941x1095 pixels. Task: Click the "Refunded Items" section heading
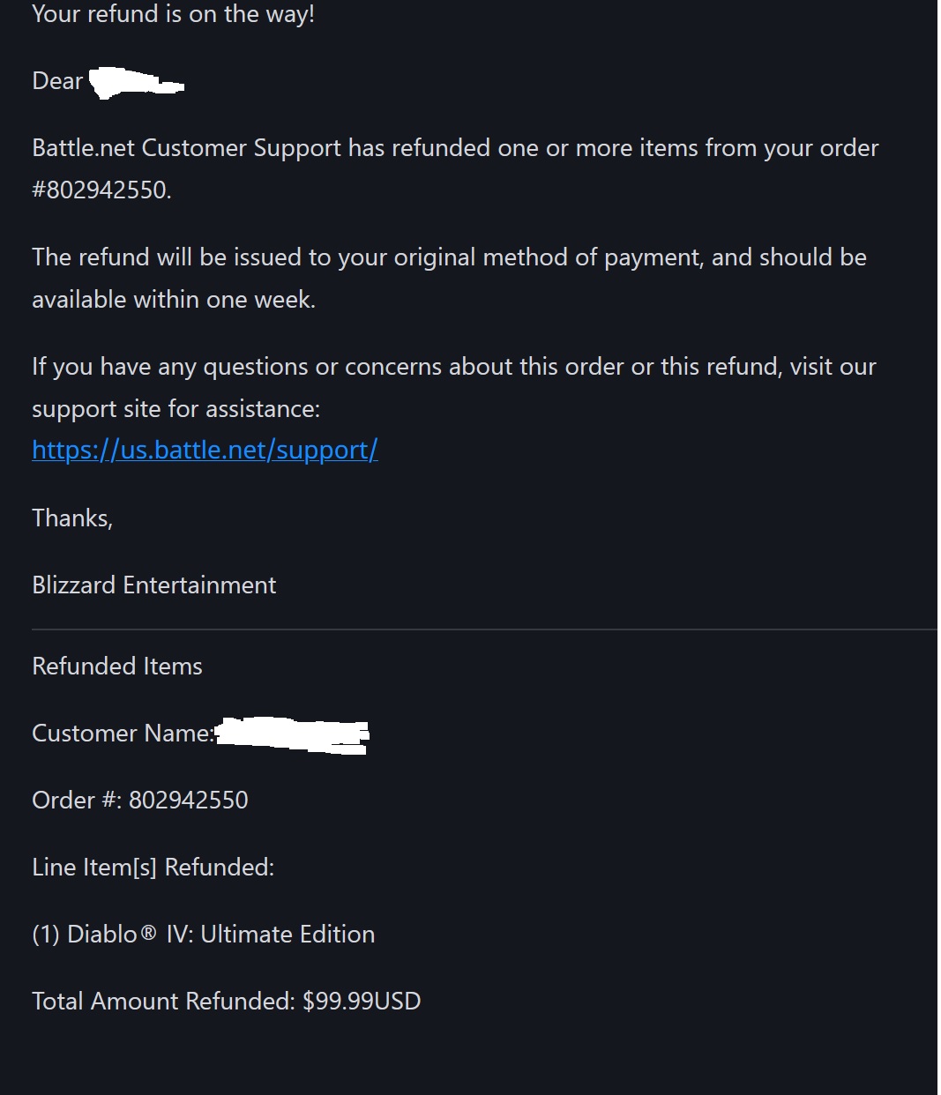117,666
